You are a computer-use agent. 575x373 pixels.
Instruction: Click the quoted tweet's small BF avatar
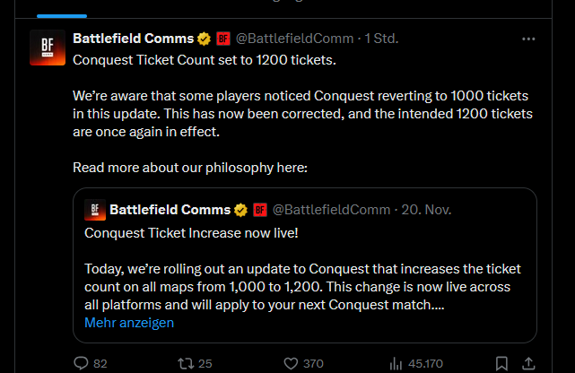point(94,210)
